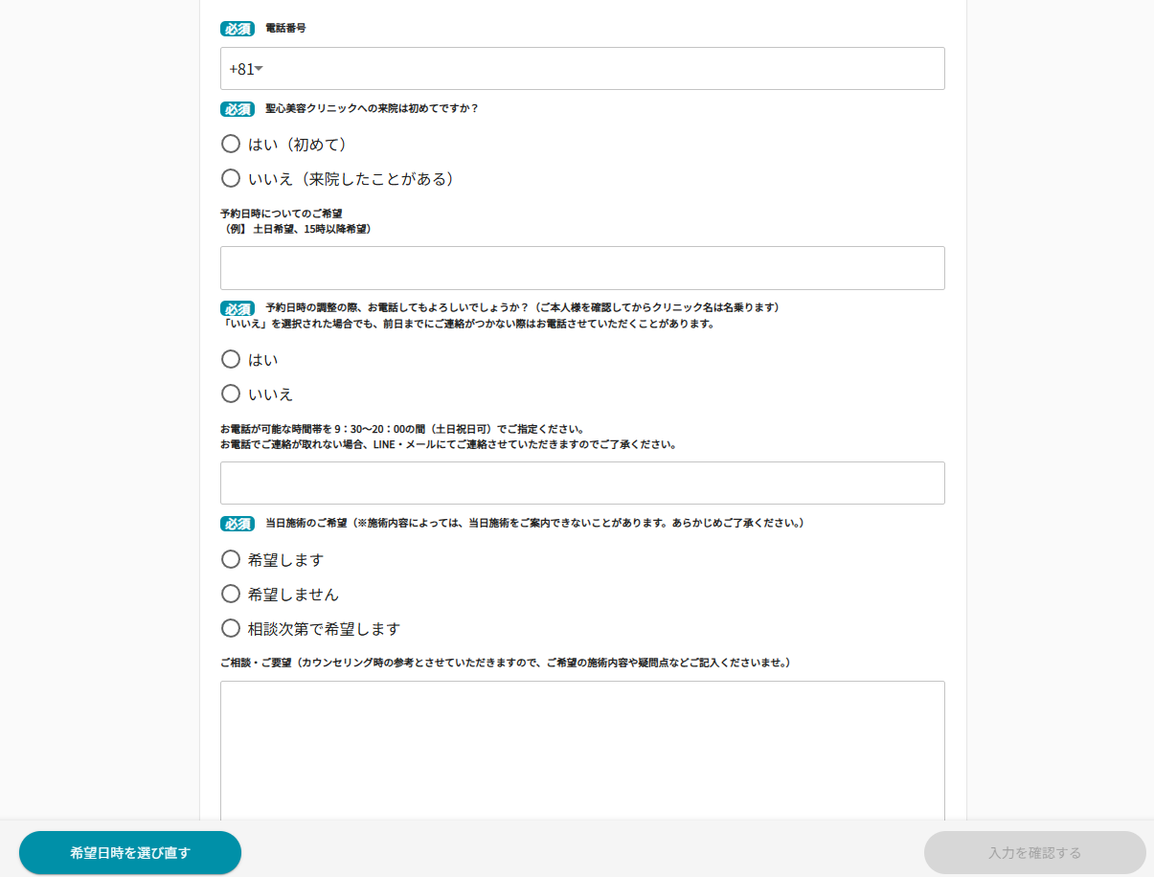Click the 聖心美容クリニックへの来院は初めてですか question text
Viewport: 1154px width, 877px height.
(x=372, y=108)
